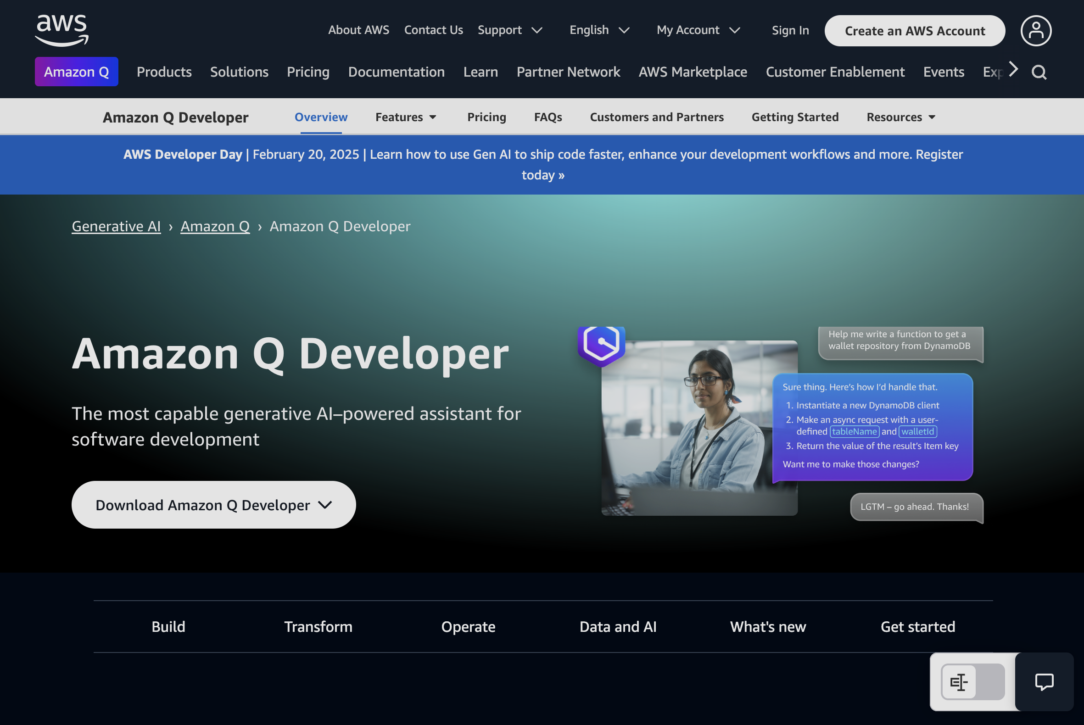The image size is (1084, 725).
Task: Click the Amazon Q breadcrumb link
Action: tap(215, 226)
